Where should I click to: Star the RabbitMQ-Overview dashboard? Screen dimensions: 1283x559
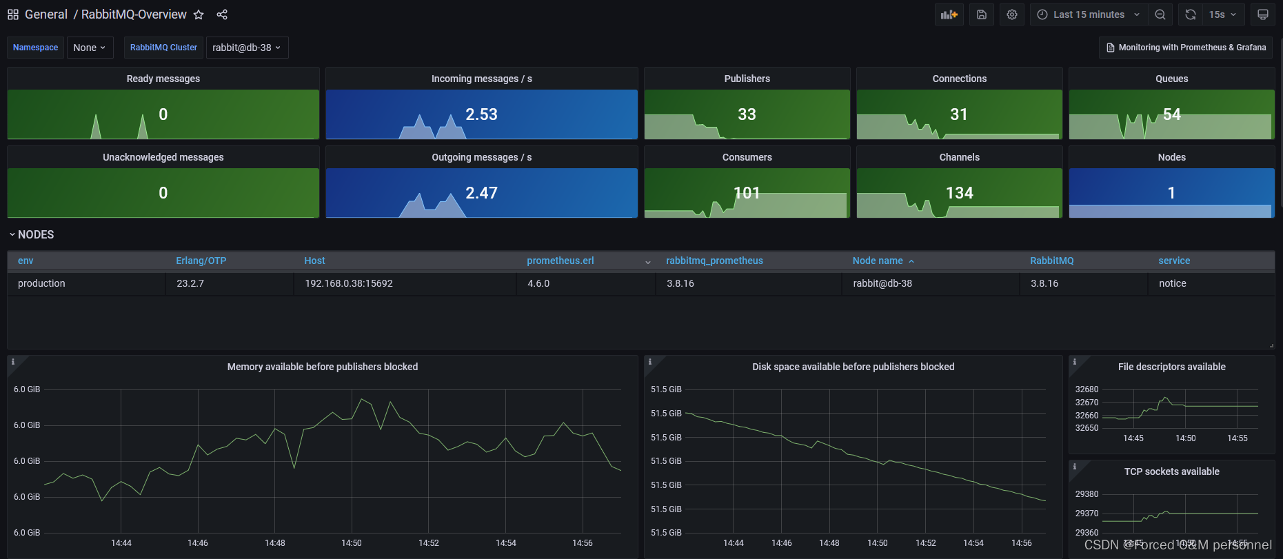click(199, 14)
